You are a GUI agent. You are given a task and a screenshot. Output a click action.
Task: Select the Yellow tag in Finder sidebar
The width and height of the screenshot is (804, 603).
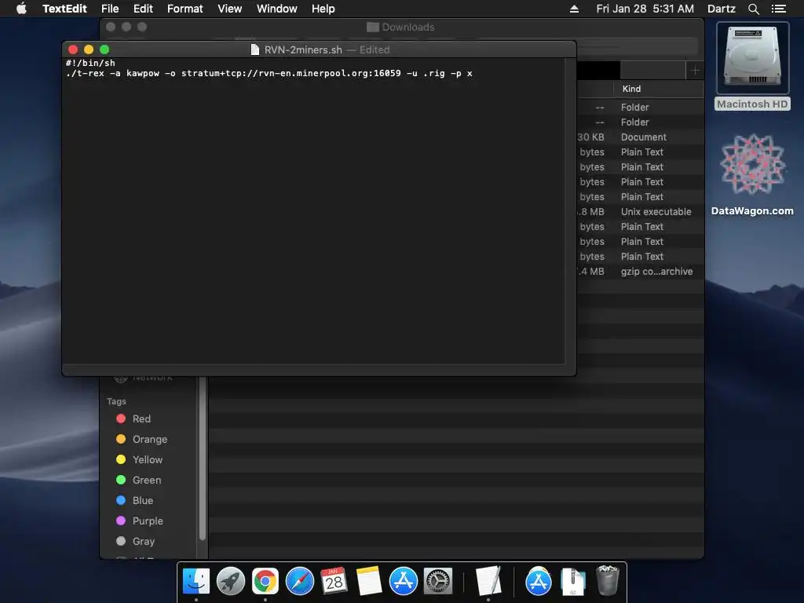tap(140, 460)
